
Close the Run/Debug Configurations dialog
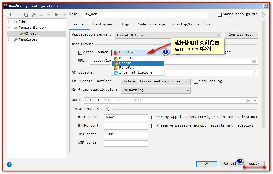[x=266, y=6]
